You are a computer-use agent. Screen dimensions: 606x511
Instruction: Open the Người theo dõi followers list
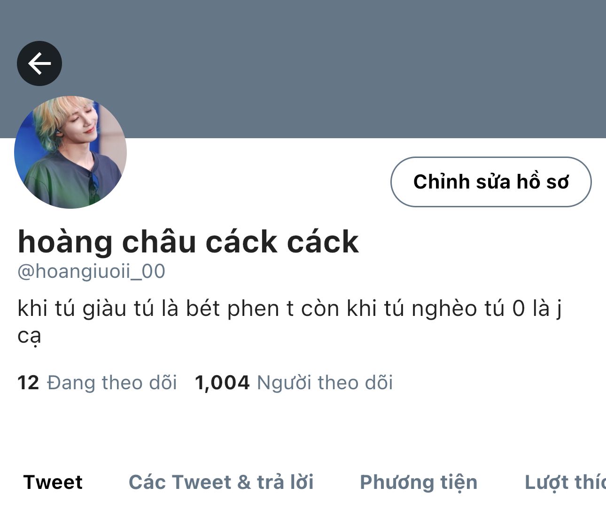[x=325, y=383]
